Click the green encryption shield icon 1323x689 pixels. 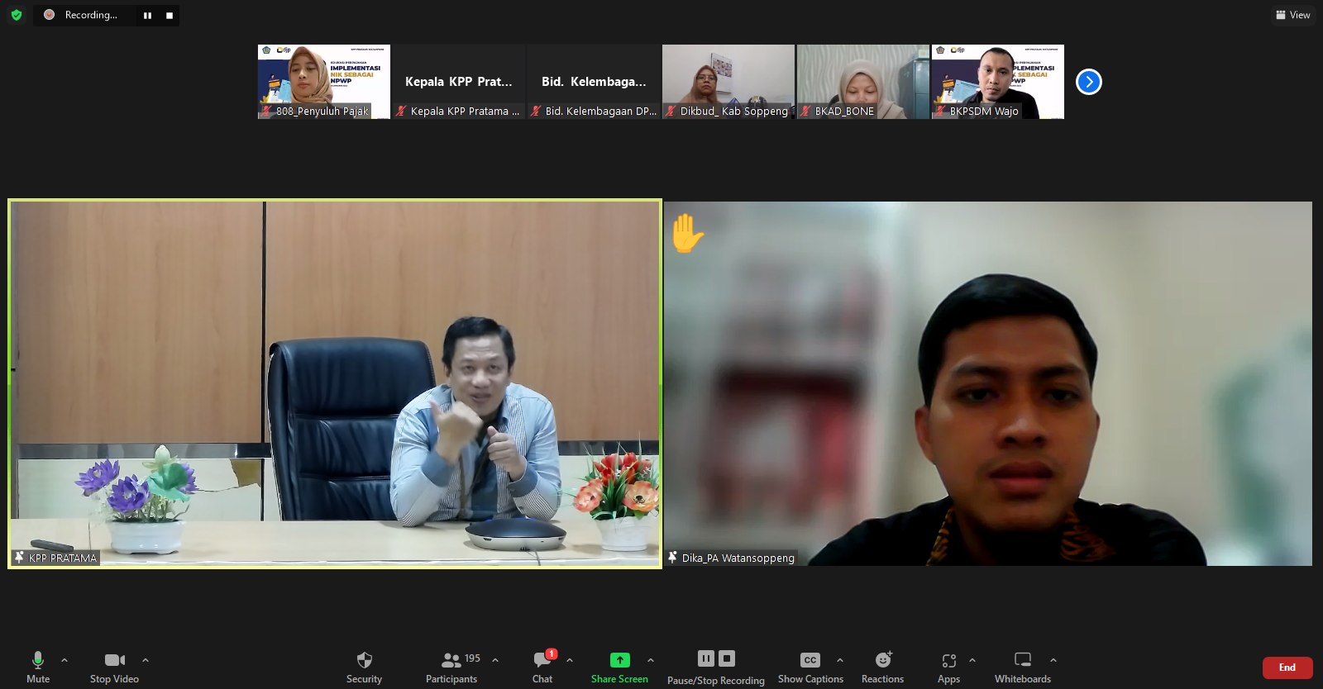click(x=17, y=15)
